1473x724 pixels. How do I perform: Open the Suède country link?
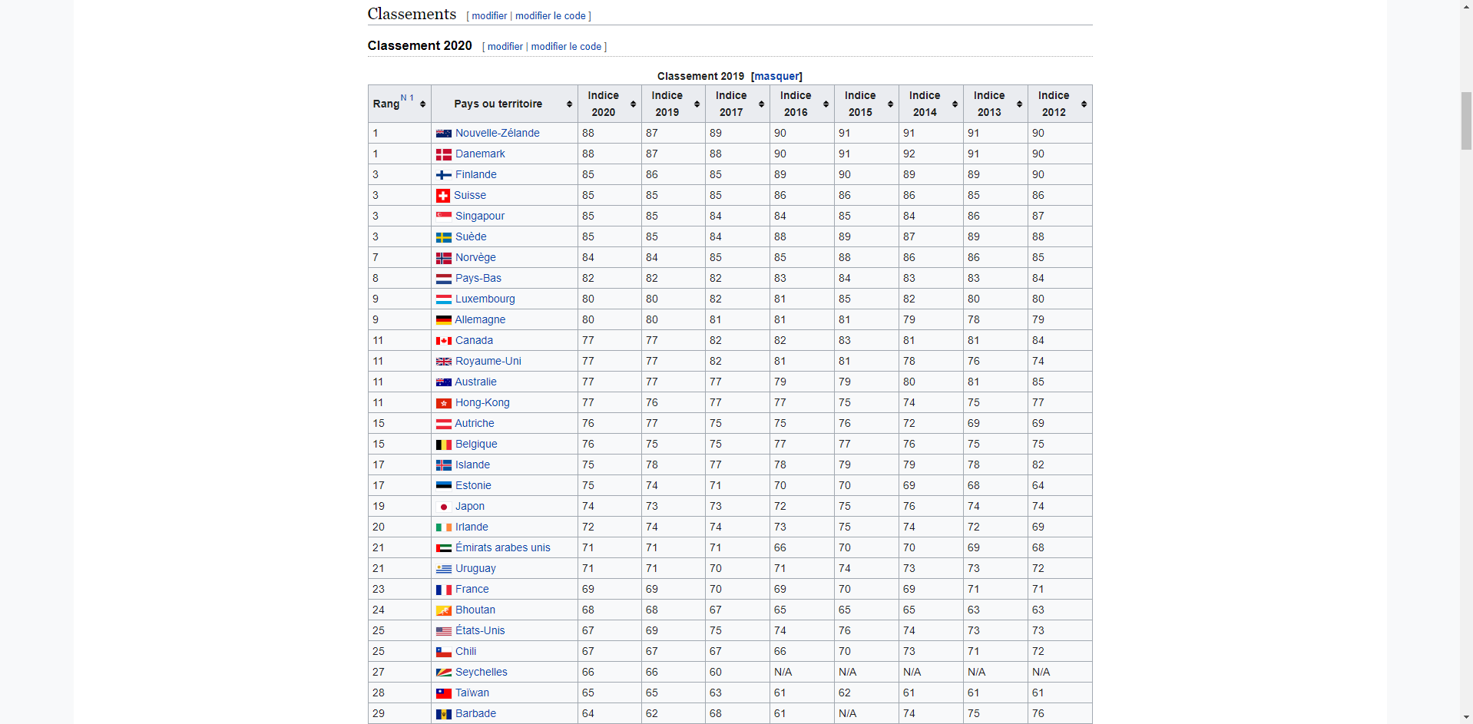(x=471, y=236)
